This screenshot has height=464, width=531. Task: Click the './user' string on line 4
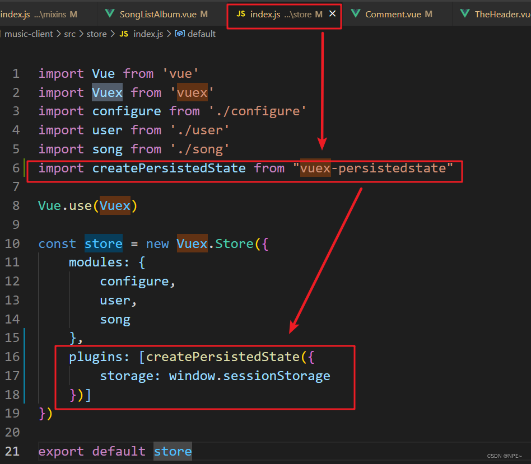click(x=200, y=130)
